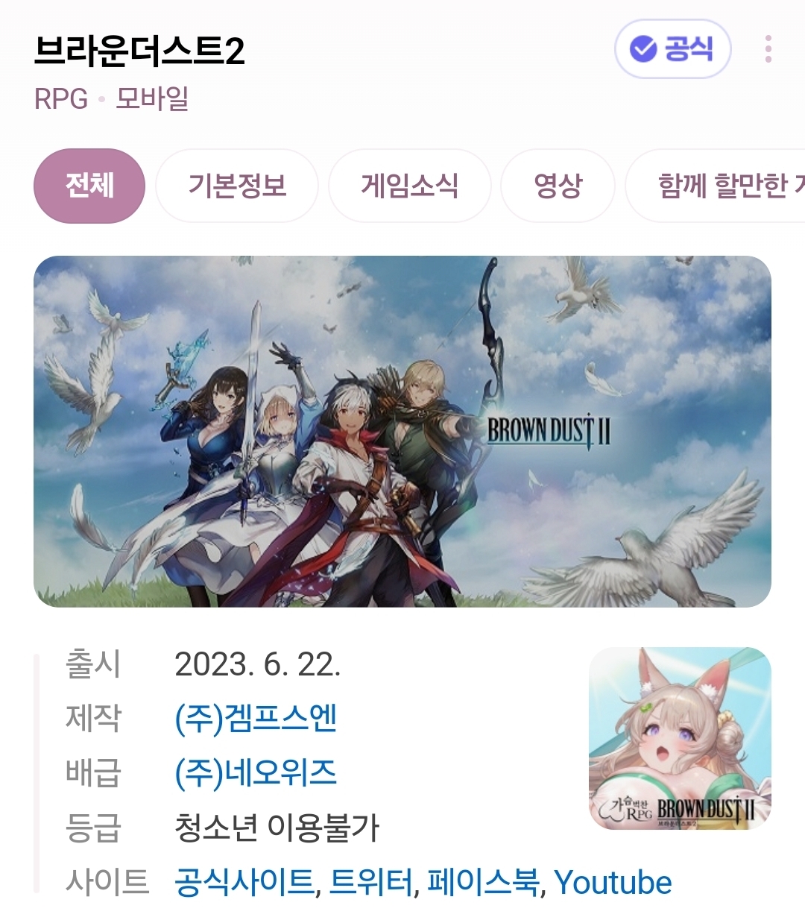The height and width of the screenshot is (923, 805).
Task: Switch to the 기본정보 tab
Action: click(x=237, y=186)
